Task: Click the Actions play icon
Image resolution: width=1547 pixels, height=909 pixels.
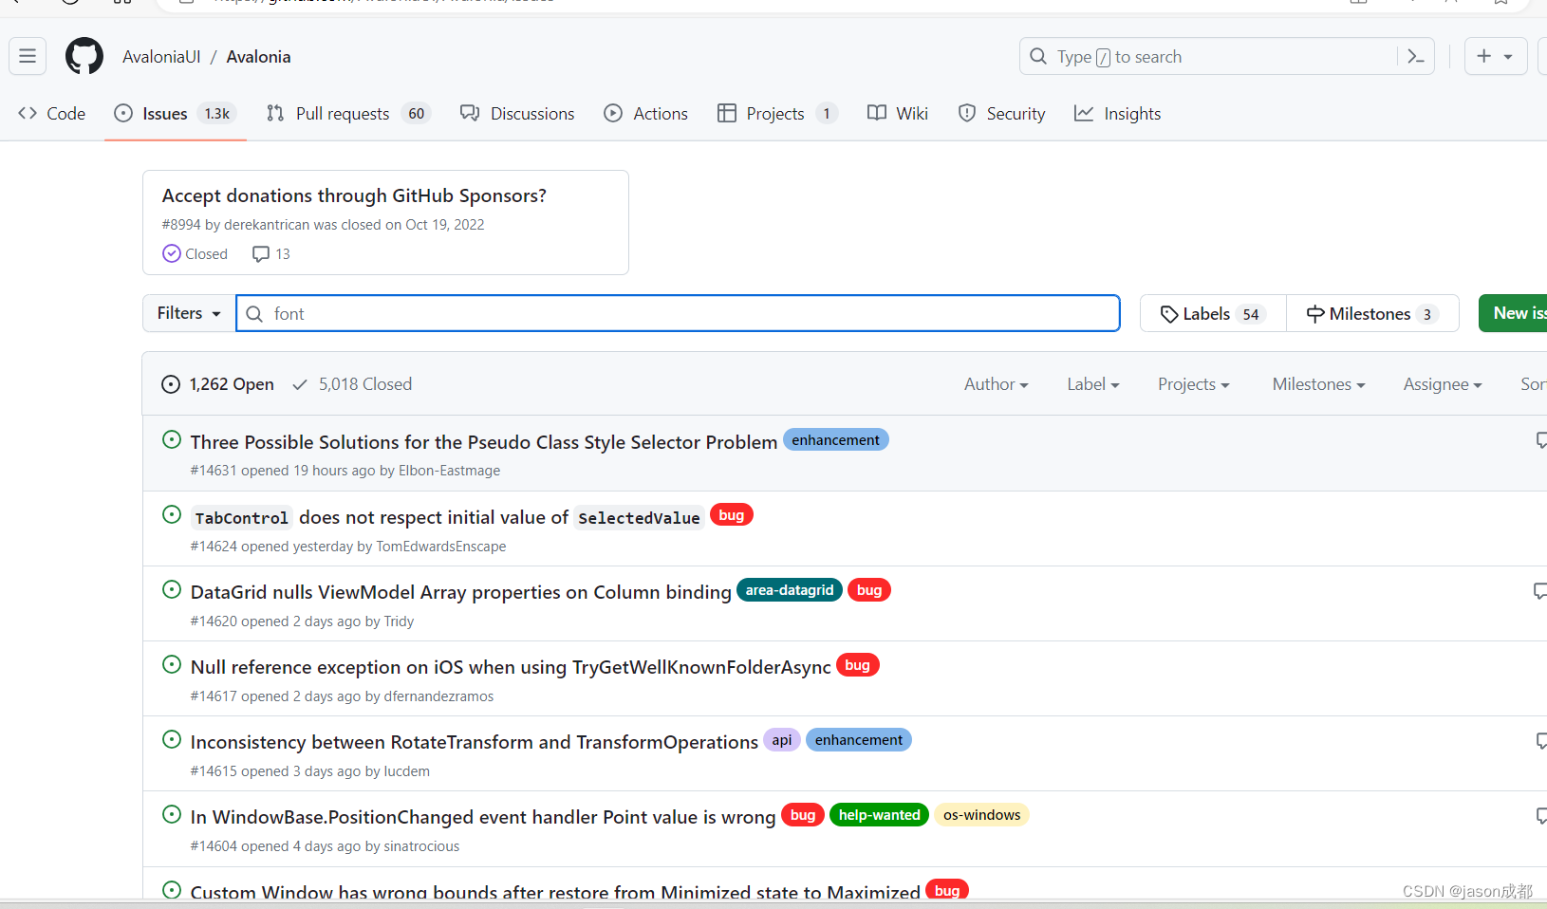Action: (x=614, y=113)
